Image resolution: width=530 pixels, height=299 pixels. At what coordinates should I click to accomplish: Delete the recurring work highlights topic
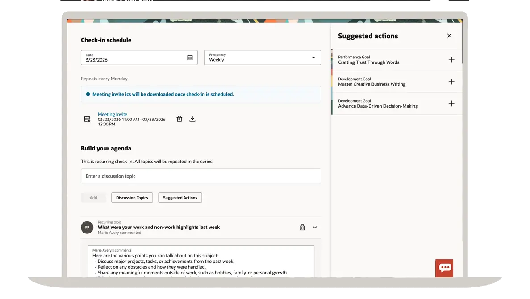[x=302, y=228]
